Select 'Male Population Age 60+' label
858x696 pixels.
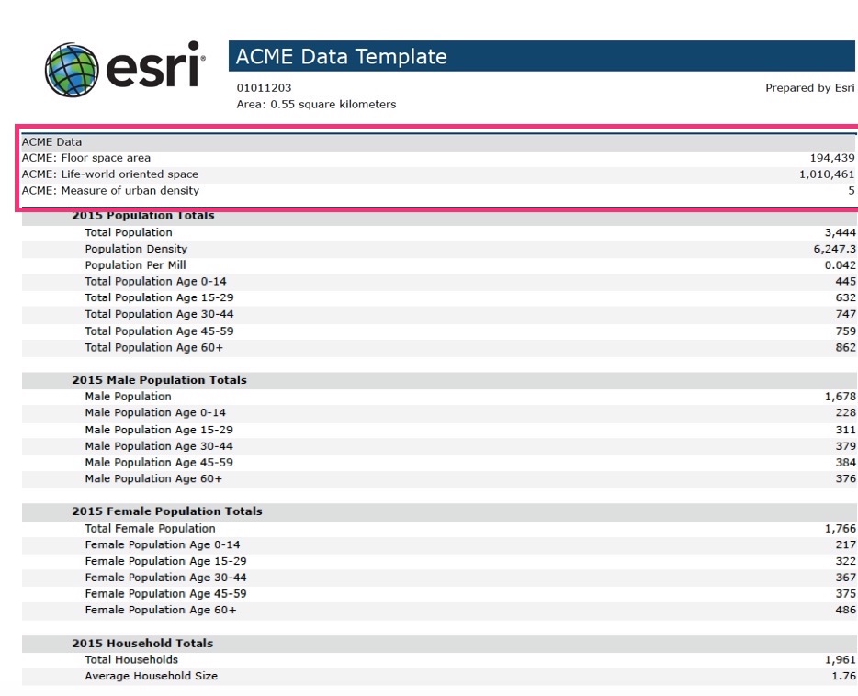click(x=153, y=479)
